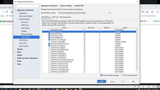
Task: Click the Android Studio icon in dialog title
Action: click(x=15, y=2)
